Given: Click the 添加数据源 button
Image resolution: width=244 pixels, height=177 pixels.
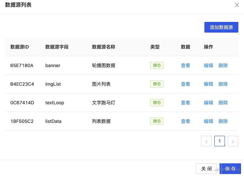Looking at the screenshot, I should click(221, 27).
